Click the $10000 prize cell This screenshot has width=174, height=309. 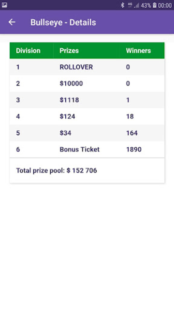(71, 84)
